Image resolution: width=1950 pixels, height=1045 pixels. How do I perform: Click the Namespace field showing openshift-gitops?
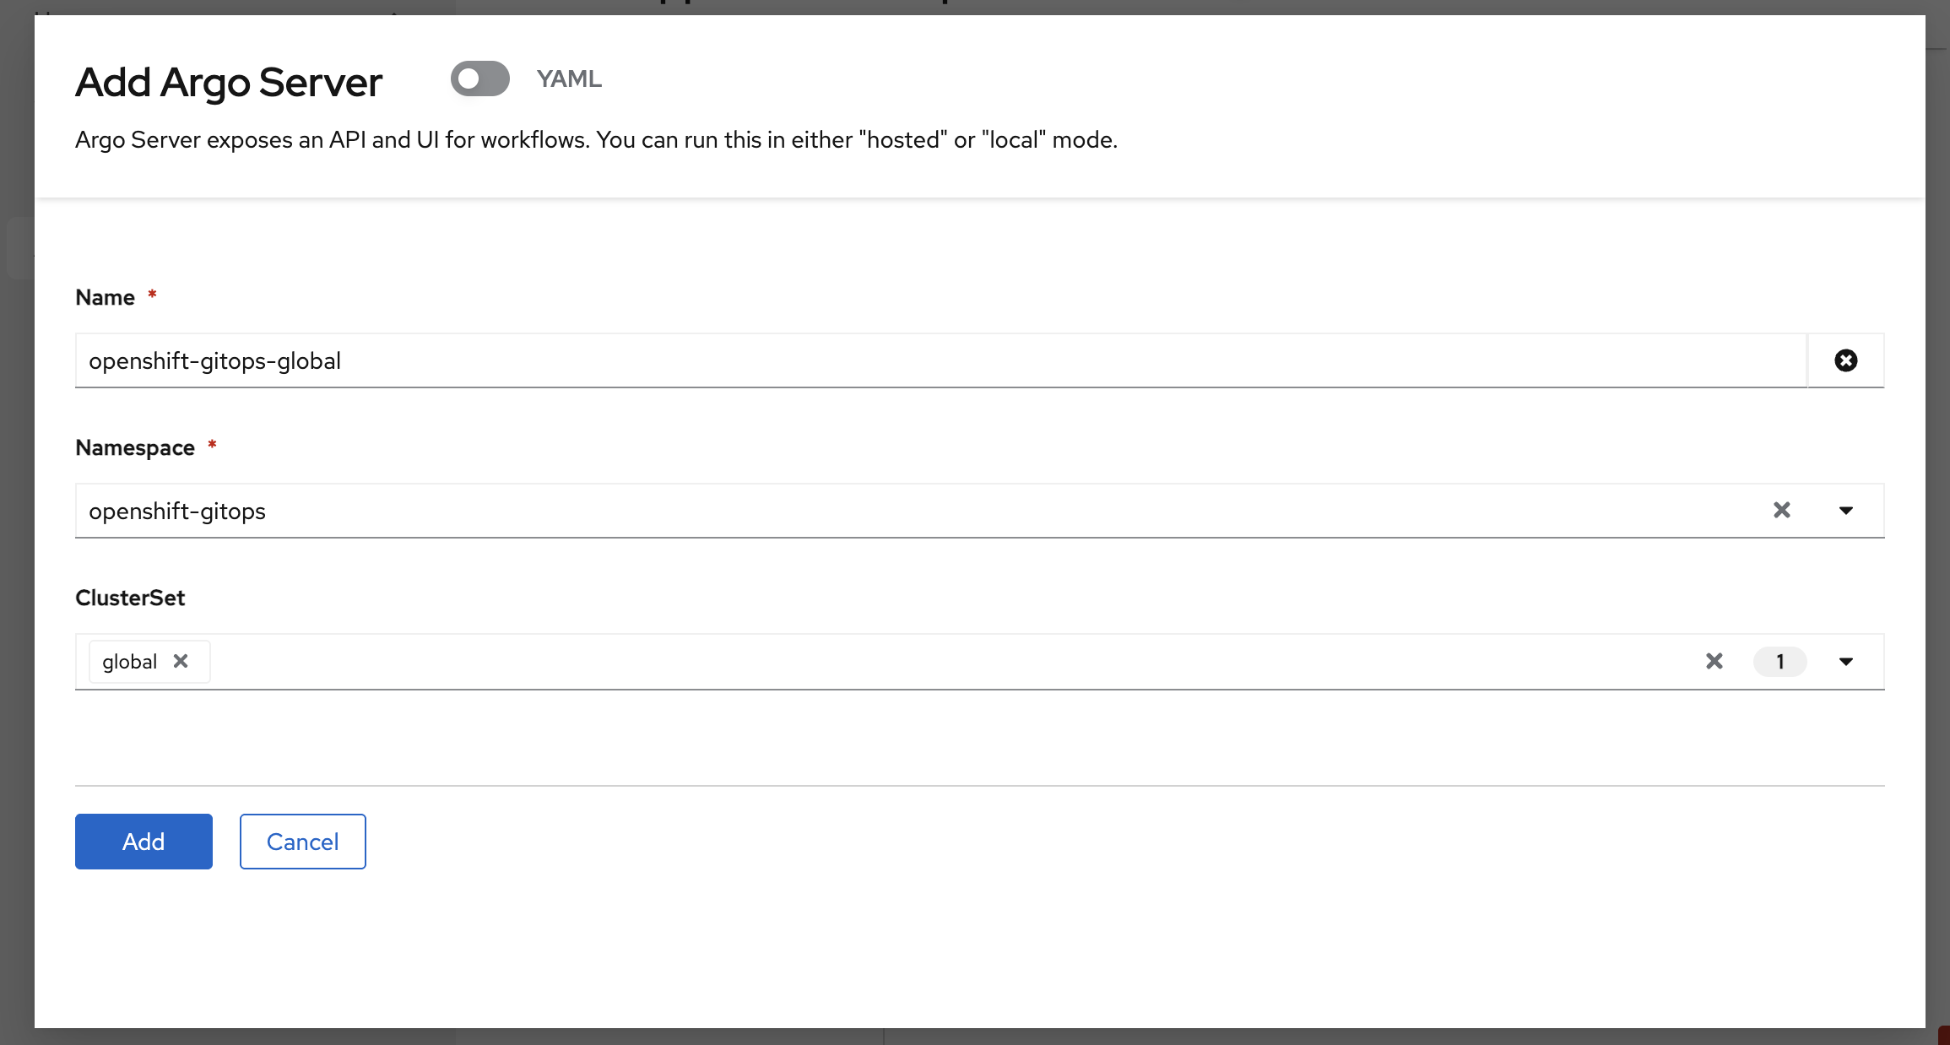[844, 511]
